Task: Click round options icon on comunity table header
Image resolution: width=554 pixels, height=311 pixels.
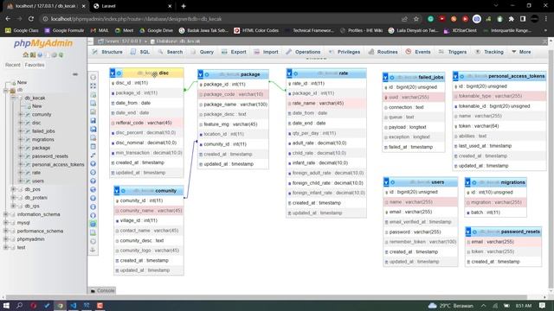Action: coord(123,191)
